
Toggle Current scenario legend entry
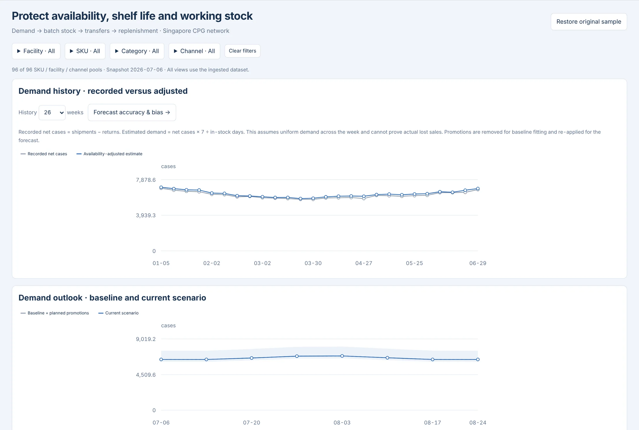point(119,313)
